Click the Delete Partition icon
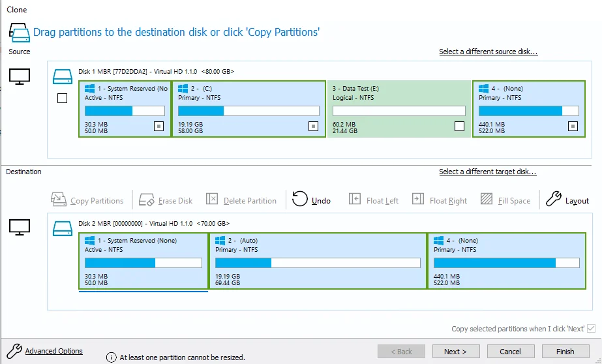Viewport: 602px width, 364px height. tap(212, 199)
